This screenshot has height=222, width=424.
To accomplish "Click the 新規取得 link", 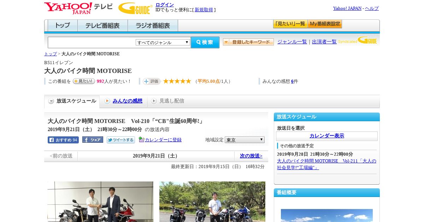I will (x=204, y=10).
